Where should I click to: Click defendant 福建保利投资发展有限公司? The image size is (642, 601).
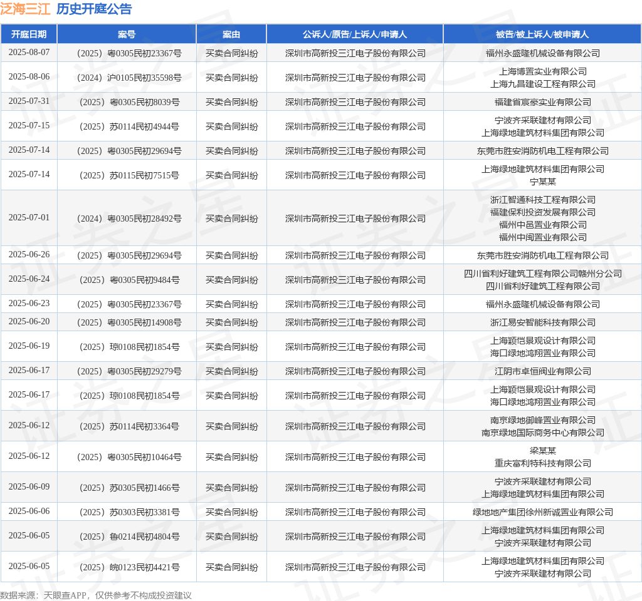pos(543,213)
